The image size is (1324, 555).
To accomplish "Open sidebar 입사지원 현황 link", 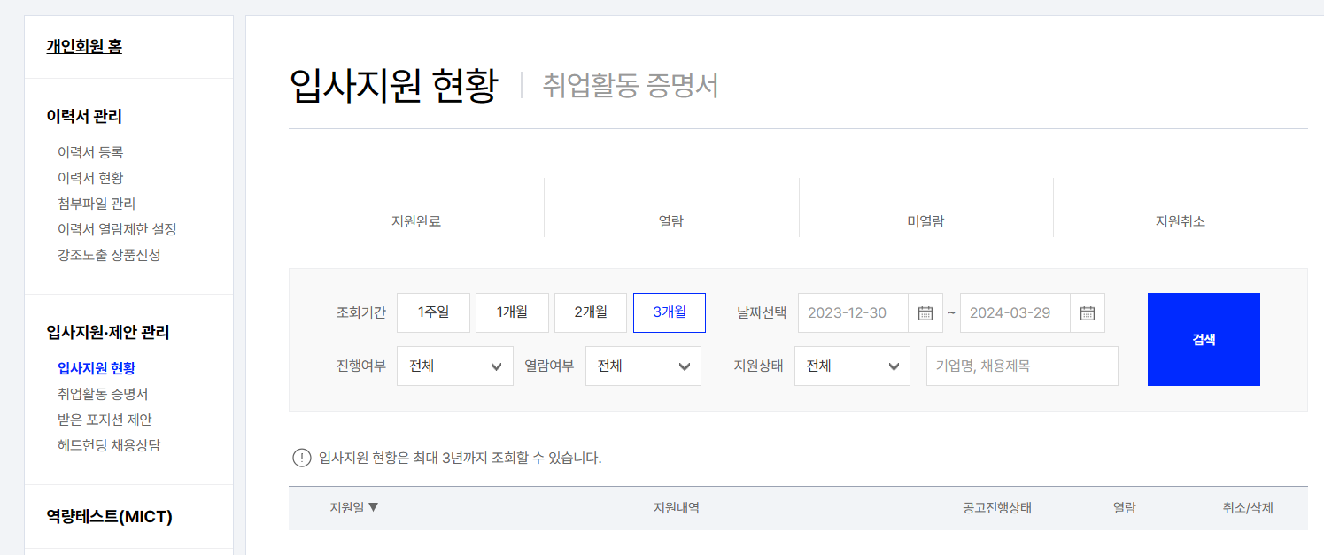I will [x=97, y=368].
